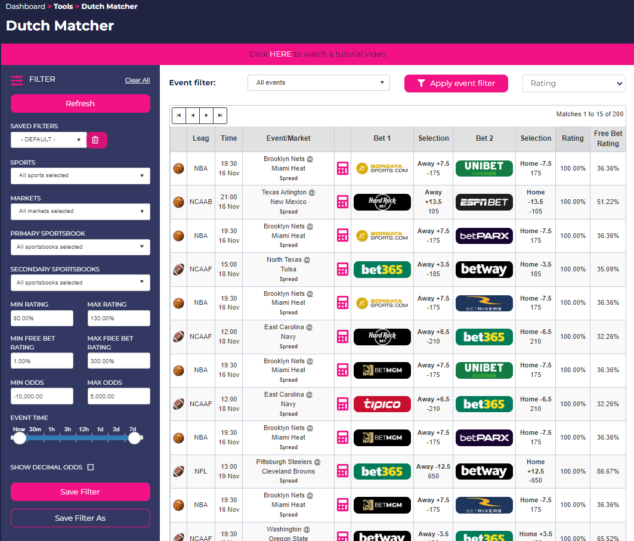
Task: Open calculator in the Hard Rock vs bet365 row
Action: coord(342,336)
